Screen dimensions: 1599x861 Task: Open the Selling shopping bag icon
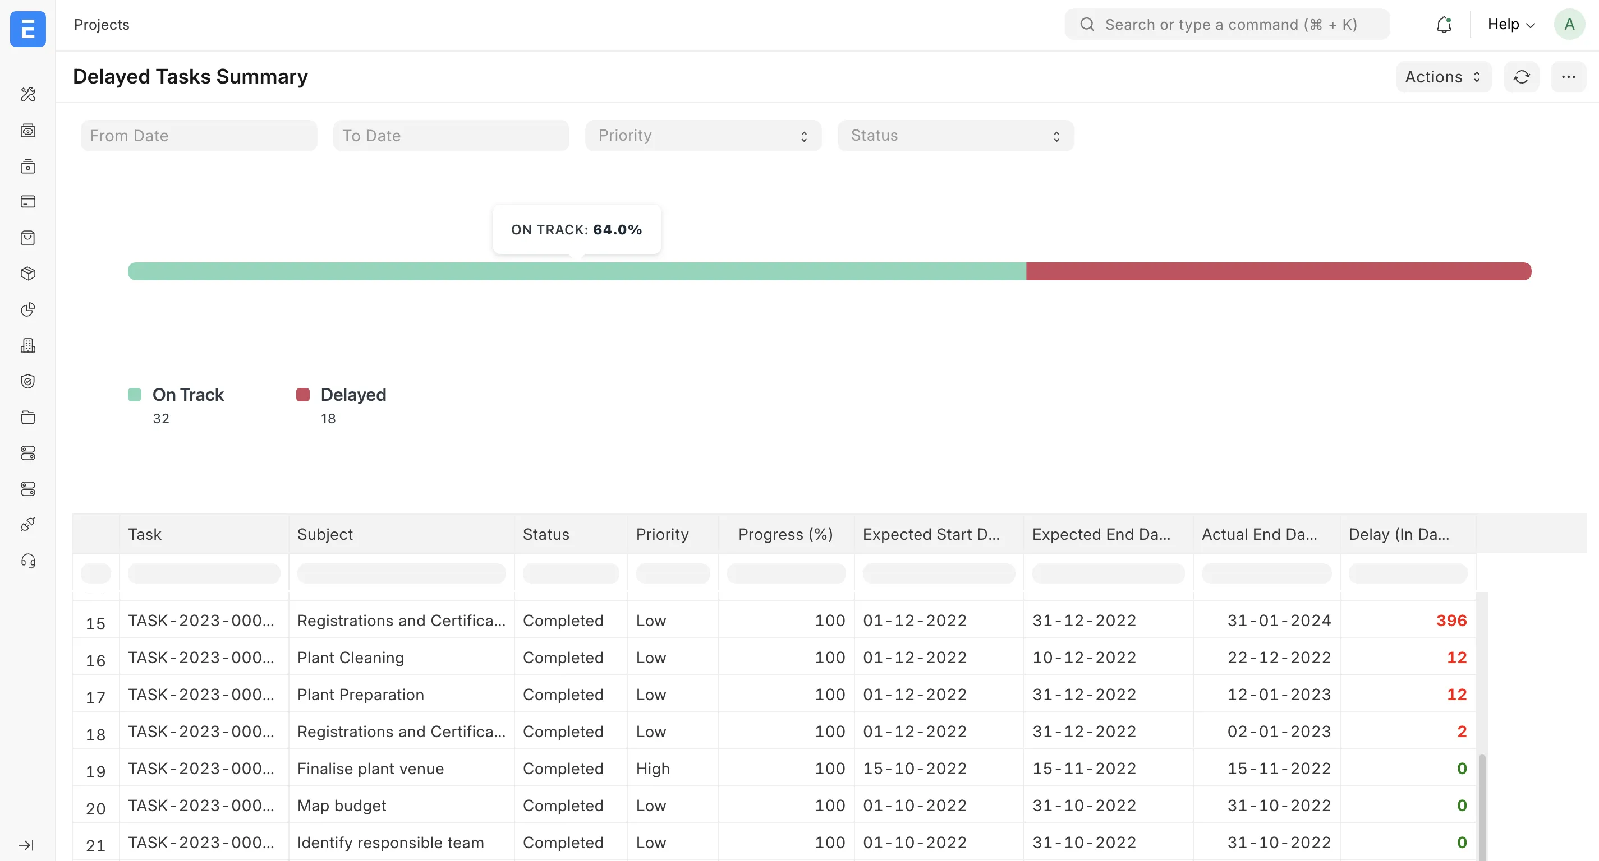pyautogui.click(x=28, y=237)
